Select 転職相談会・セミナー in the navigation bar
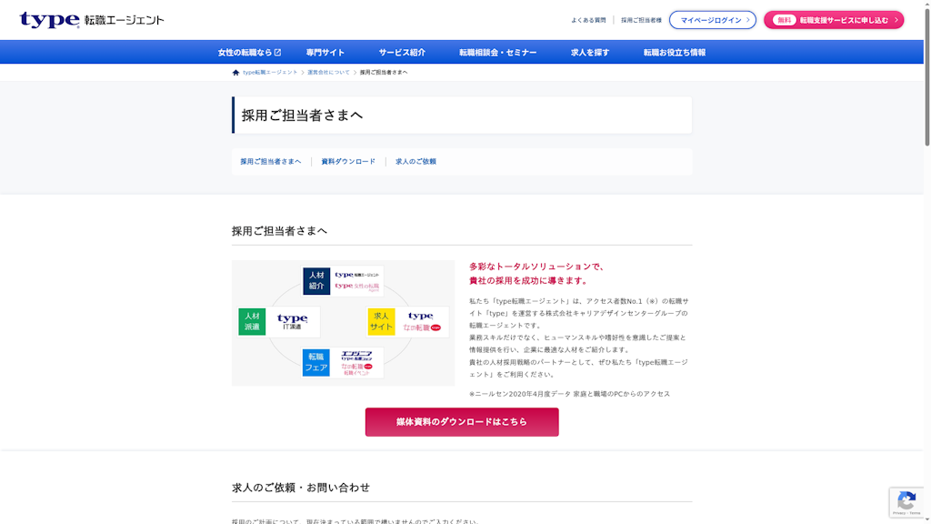 [497, 53]
